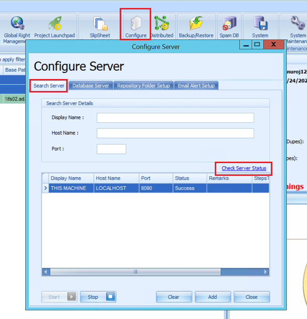Launch Project Launchpad rocket icon
Screen dimensions: 307x319
coord(55,23)
